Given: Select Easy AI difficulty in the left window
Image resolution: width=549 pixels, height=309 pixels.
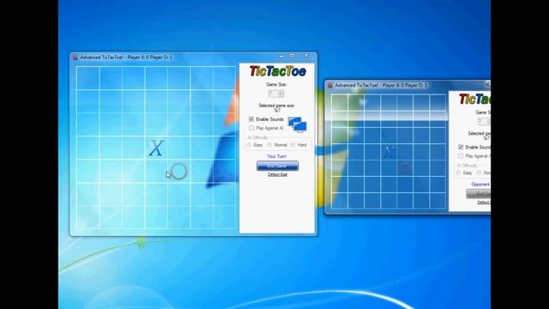Looking at the screenshot, I should (250, 145).
